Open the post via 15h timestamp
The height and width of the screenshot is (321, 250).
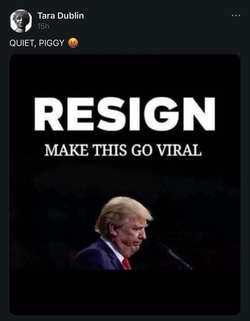tap(43, 26)
